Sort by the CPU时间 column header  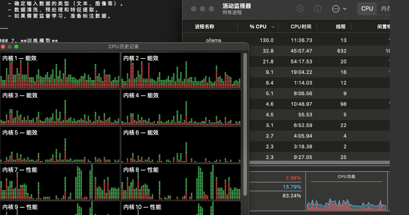tap(301, 27)
